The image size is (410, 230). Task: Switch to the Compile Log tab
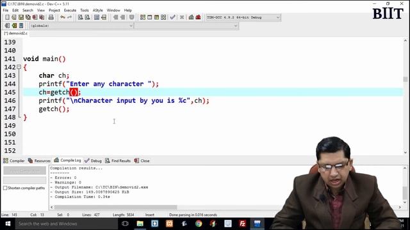pyautogui.click(x=67, y=160)
